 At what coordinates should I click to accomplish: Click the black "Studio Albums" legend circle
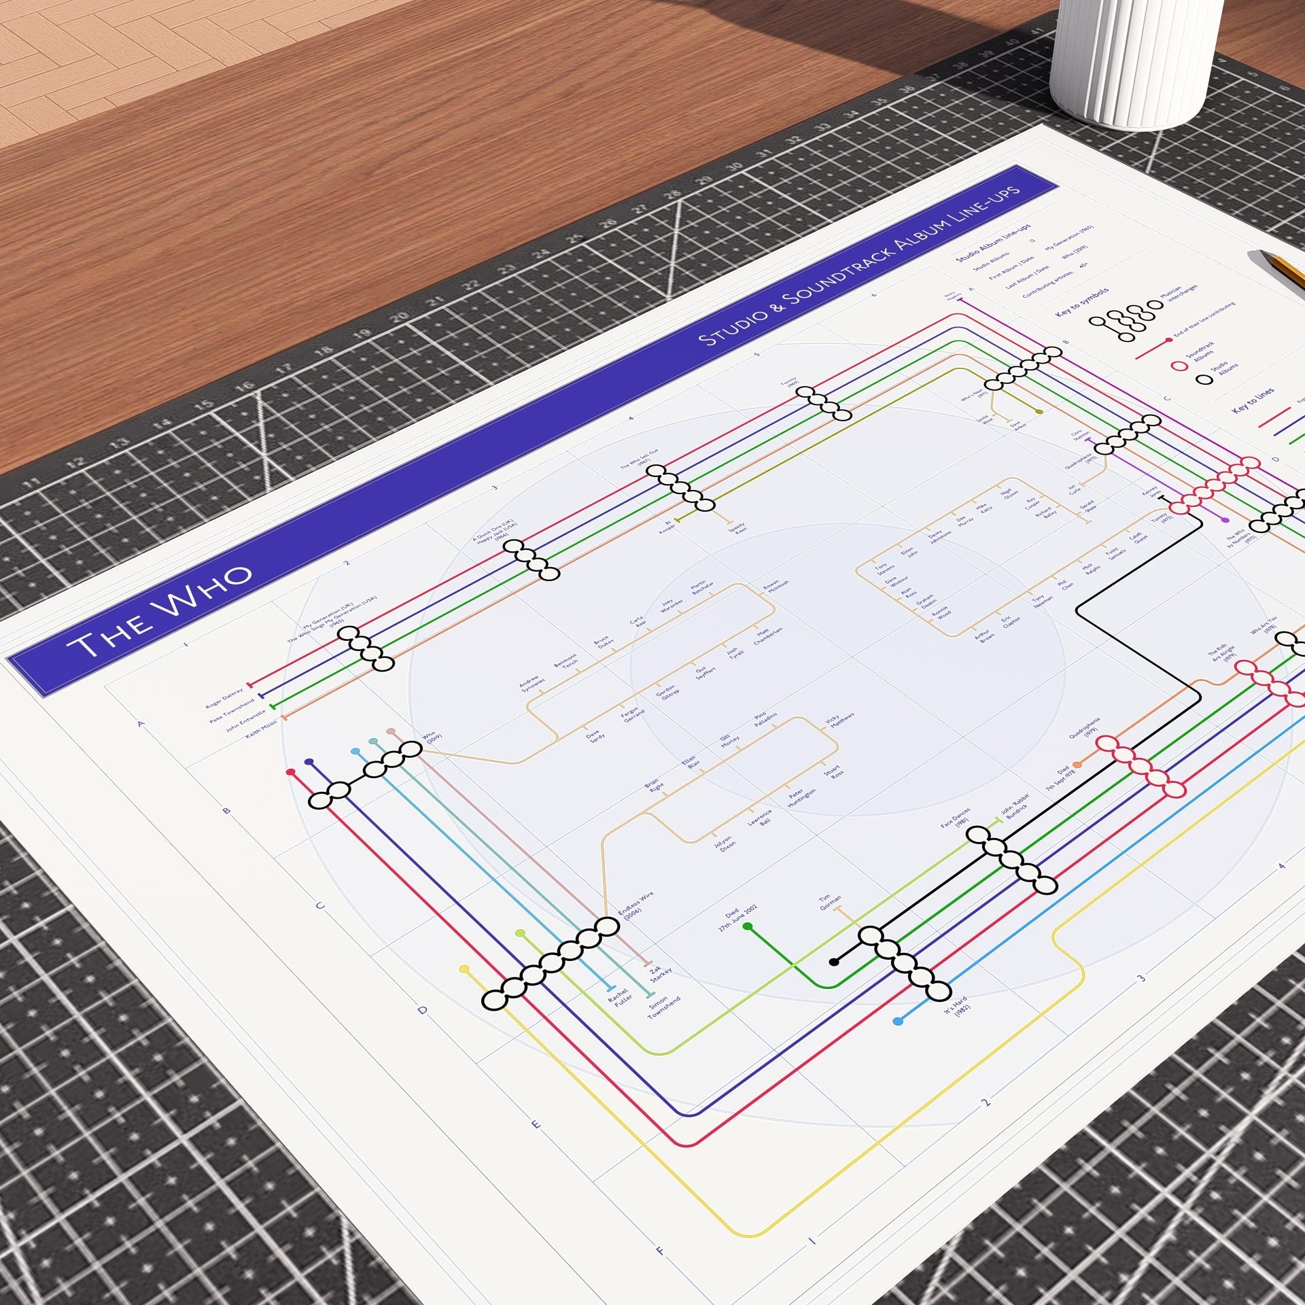coord(1205,380)
